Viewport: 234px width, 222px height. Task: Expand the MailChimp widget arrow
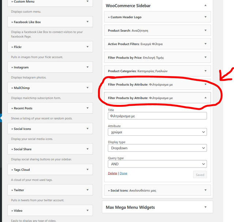pos(87,88)
